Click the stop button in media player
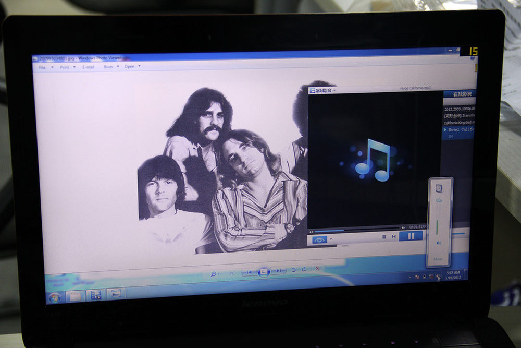Viewport: 521px width, 348px height. (384, 236)
